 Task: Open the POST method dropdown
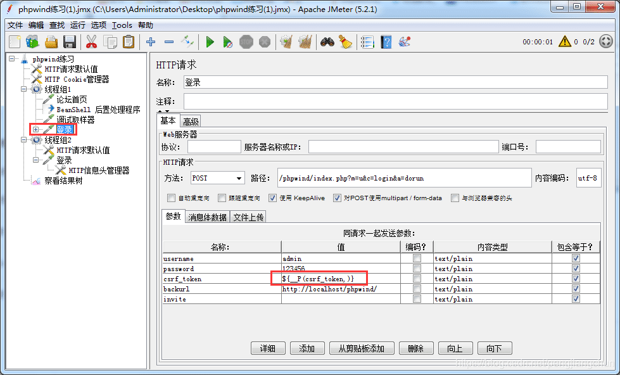[x=217, y=179]
